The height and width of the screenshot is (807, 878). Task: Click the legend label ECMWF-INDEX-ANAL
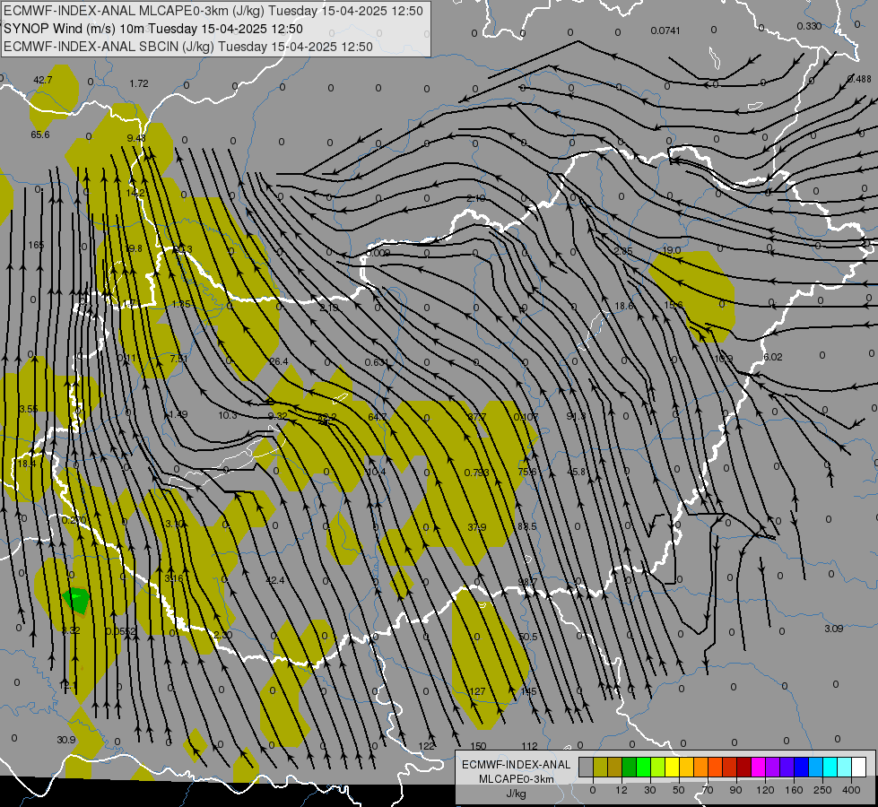(516, 765)
